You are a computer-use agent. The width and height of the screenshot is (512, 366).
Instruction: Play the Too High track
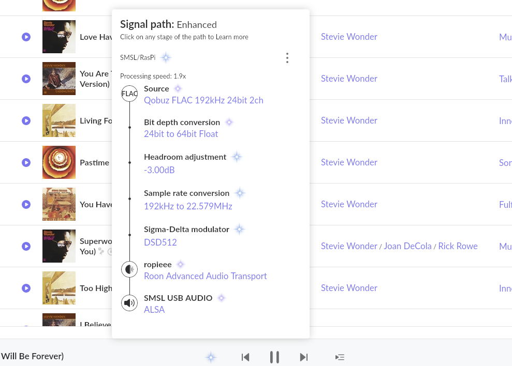pyautogui.click(x=26, y=288)
